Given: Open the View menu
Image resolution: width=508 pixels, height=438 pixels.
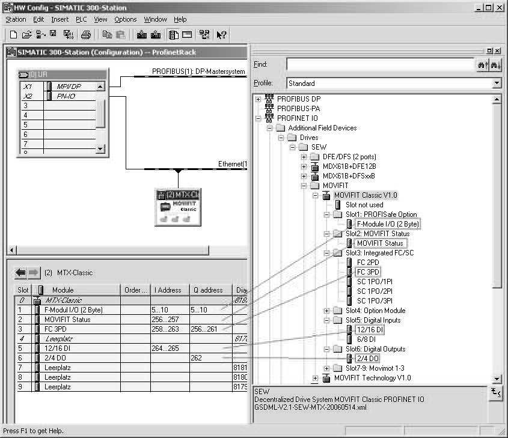Looking at the screenshot, I should coord(100,19).
